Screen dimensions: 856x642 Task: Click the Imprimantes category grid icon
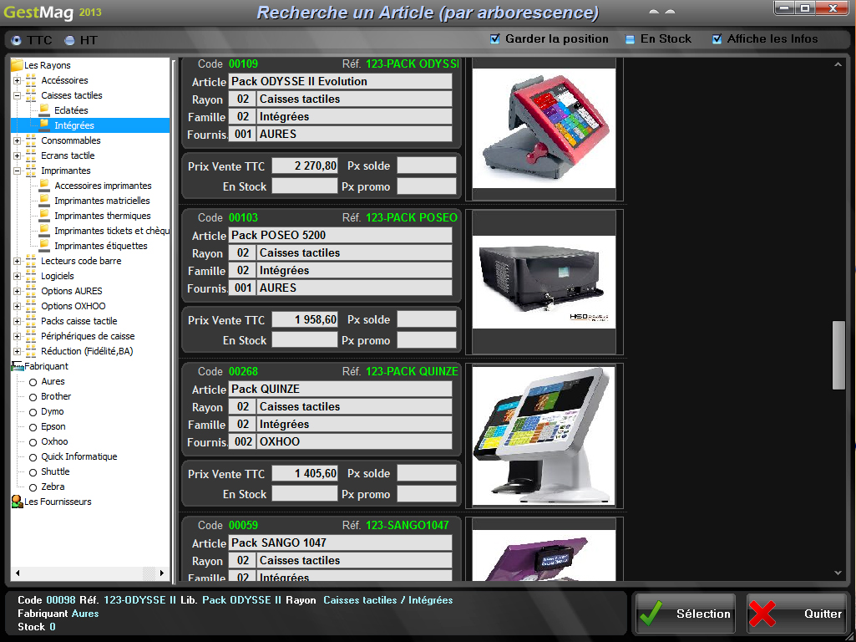click(31, 171)
